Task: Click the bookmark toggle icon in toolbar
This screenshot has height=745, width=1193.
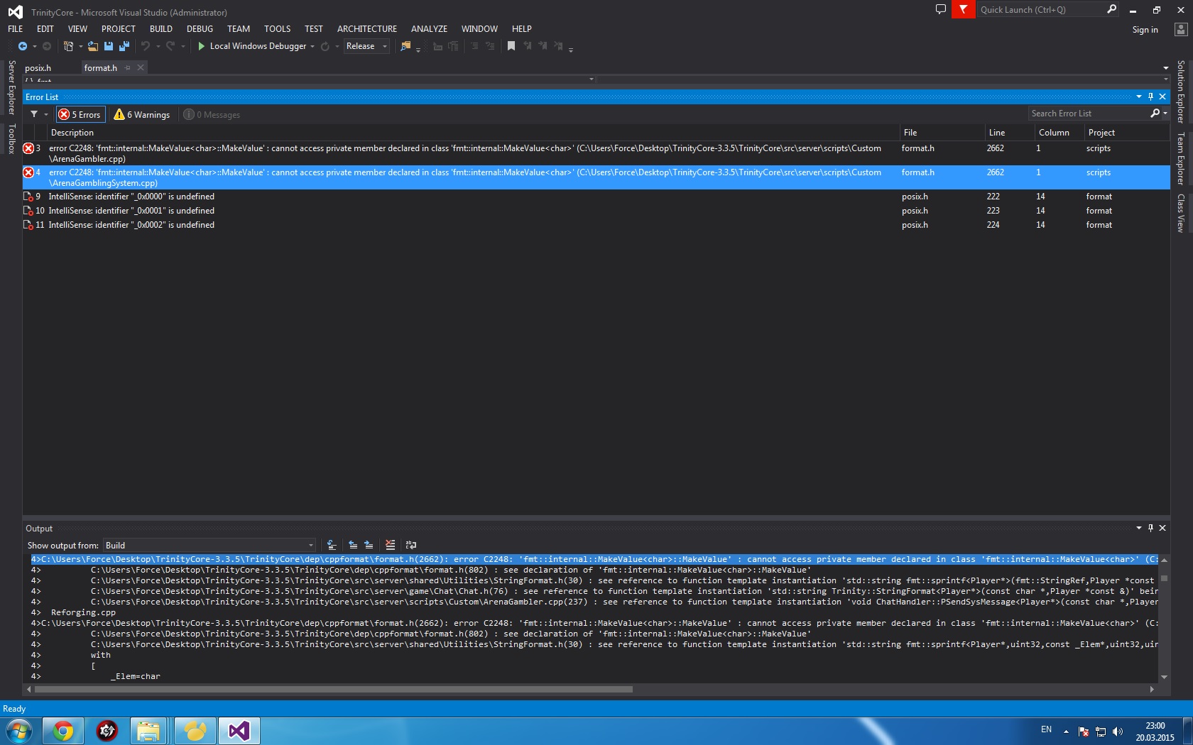Action: 511,46
